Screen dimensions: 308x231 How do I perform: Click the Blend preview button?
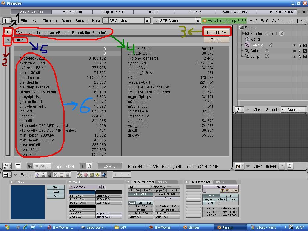(x=56, y=187)
